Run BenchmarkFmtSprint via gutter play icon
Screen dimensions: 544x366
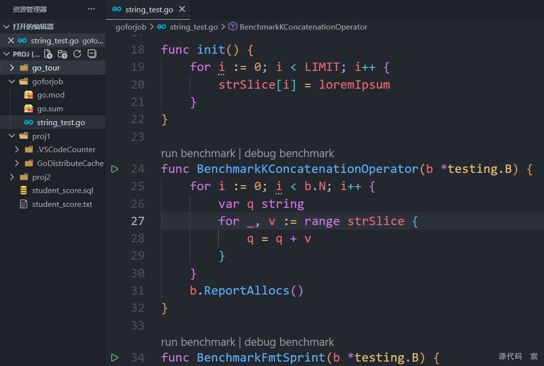tap(115, 358)
